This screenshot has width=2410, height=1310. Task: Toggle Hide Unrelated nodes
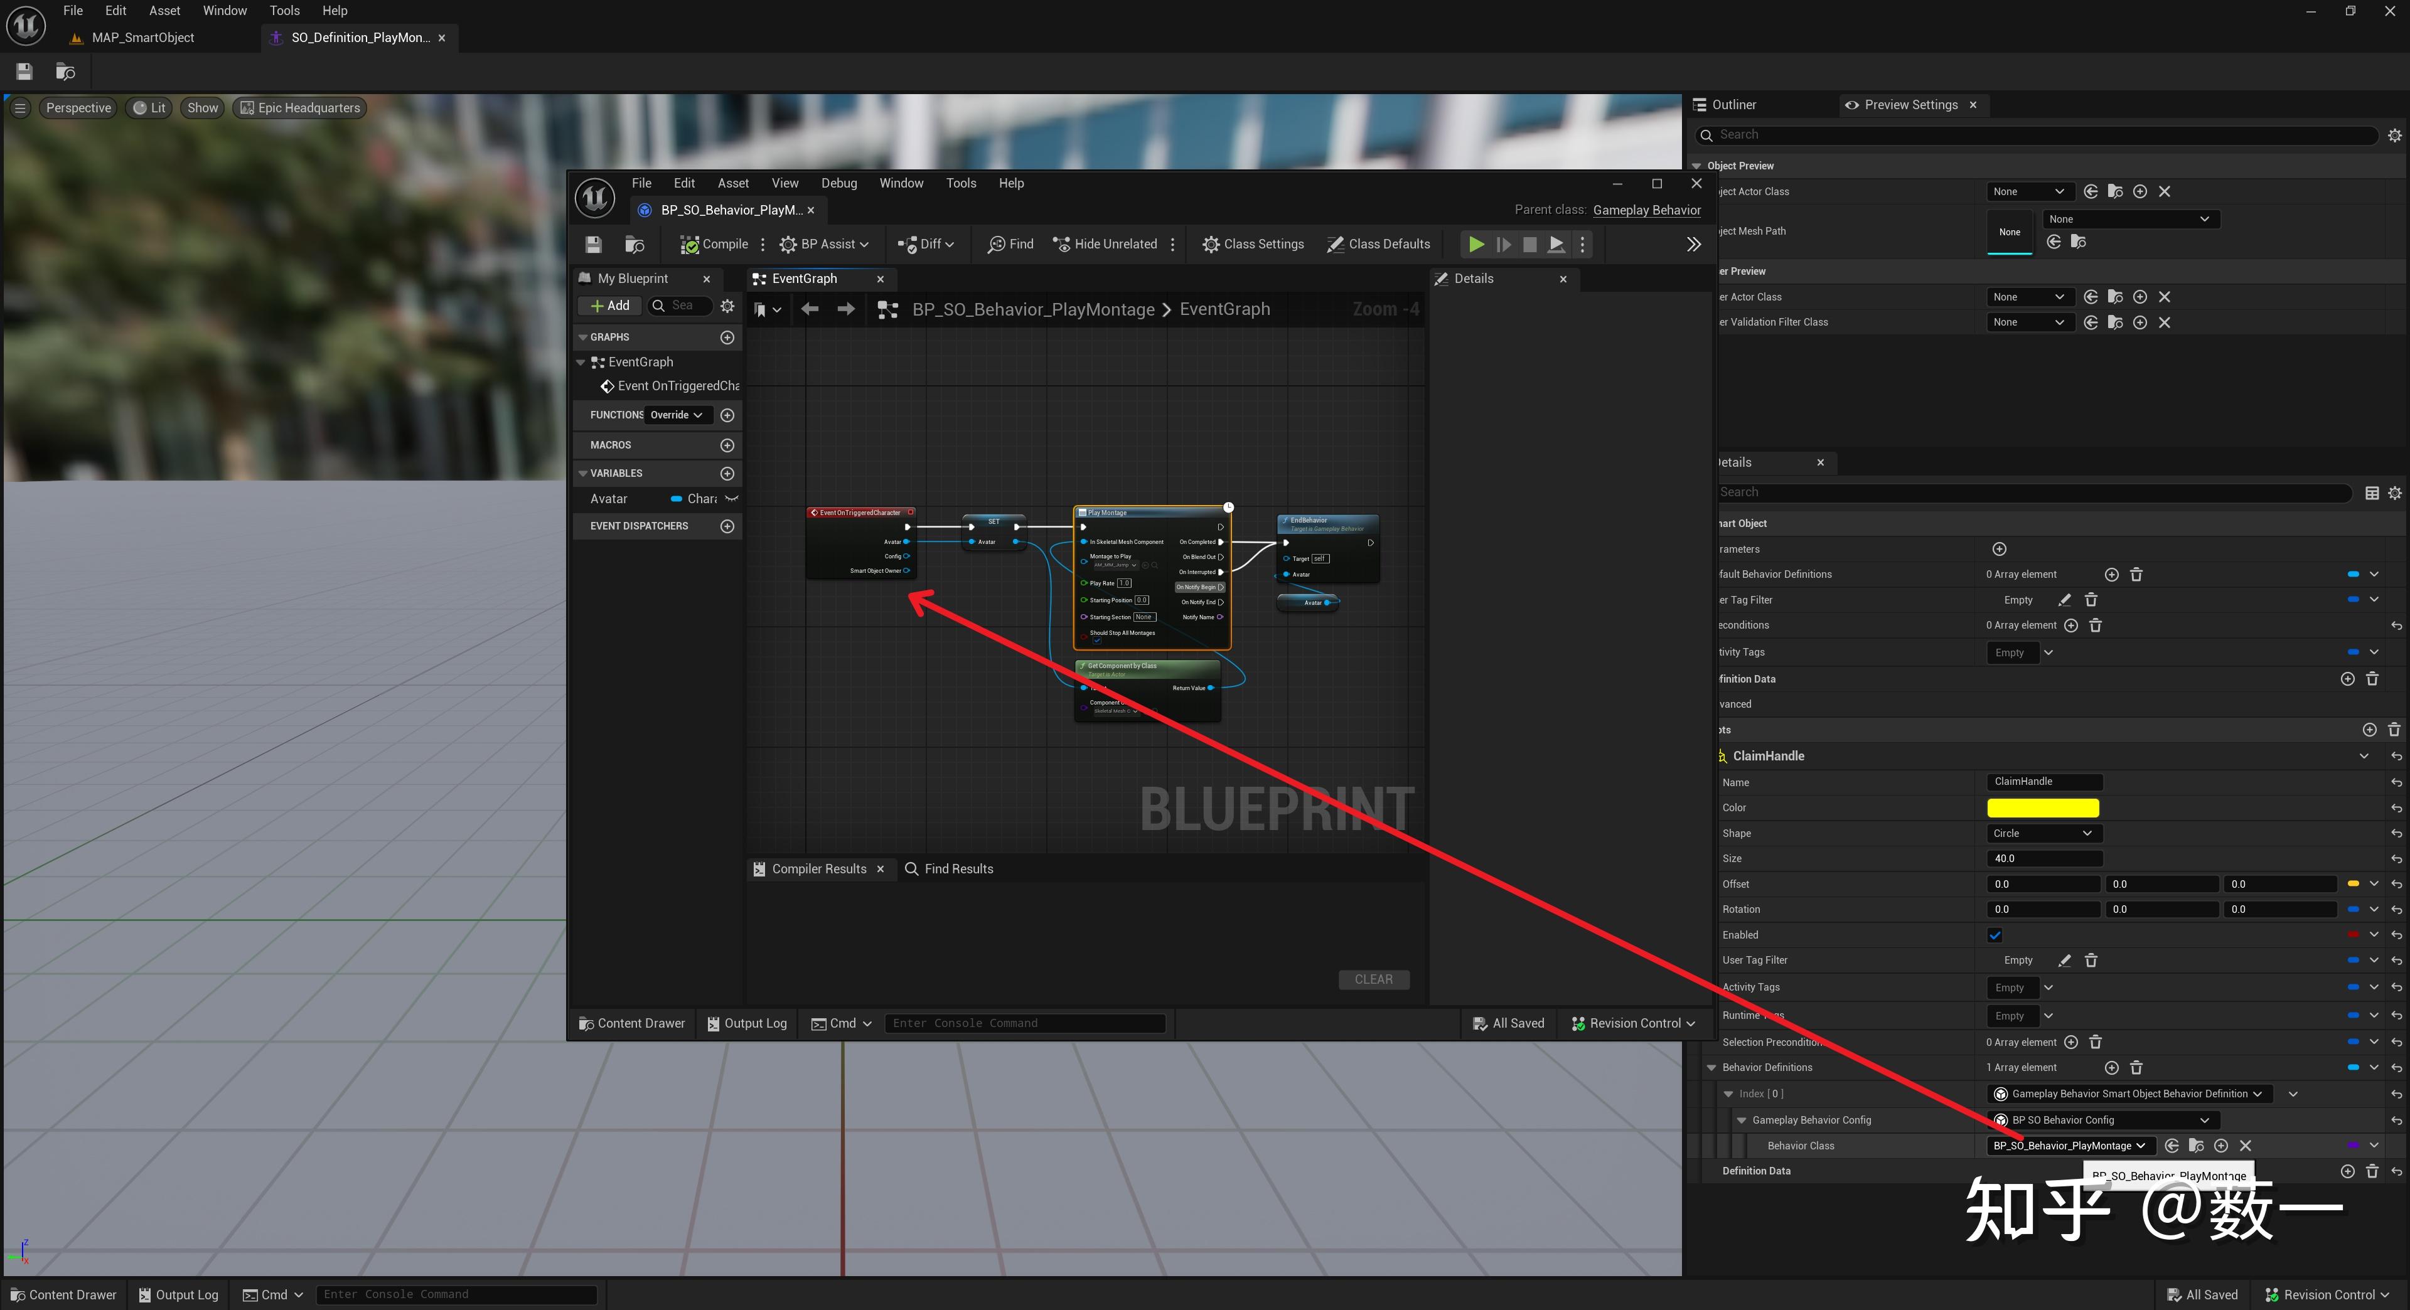point(1105,244)
